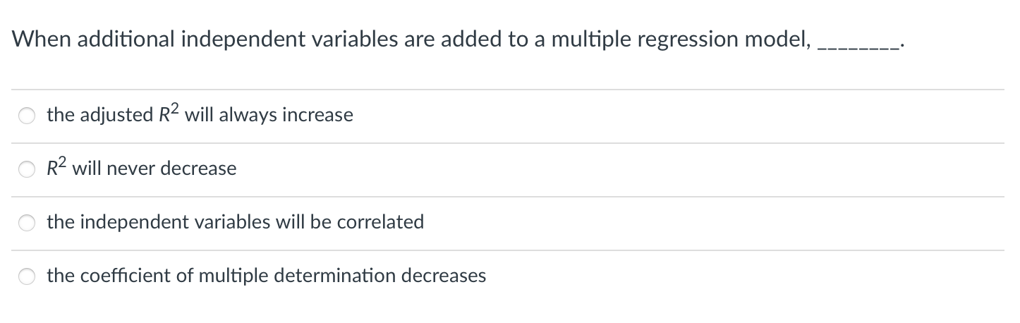Click the word 'adjusted' in the first option
This screenshot has width=1020, height=323.
pyautogui.click(x=114, y=115)
